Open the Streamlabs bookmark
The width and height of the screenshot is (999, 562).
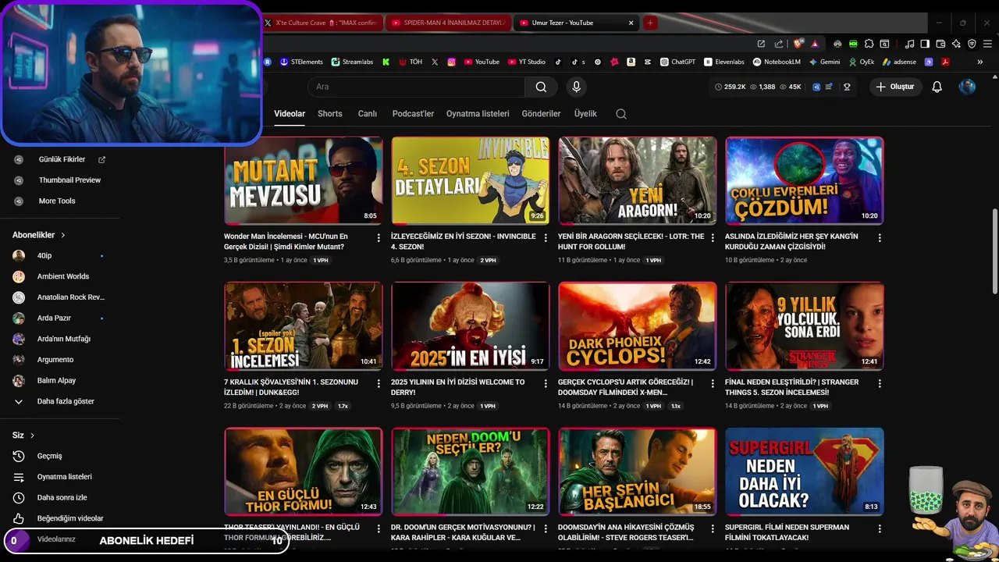(x=352, y=62)
